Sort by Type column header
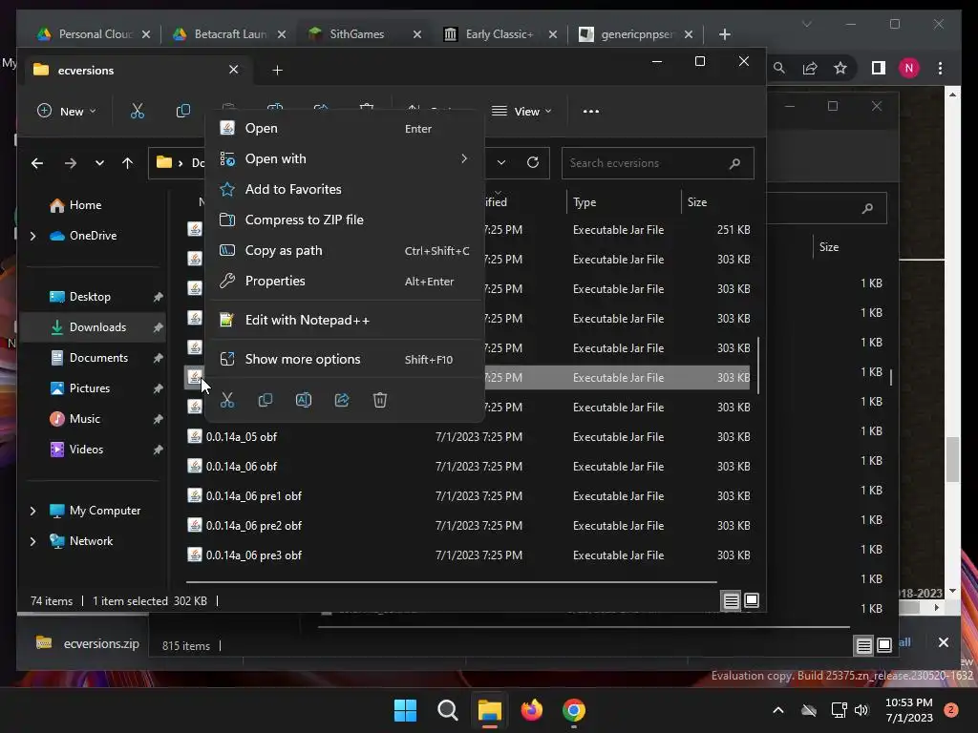 click(x=624, y=202)
